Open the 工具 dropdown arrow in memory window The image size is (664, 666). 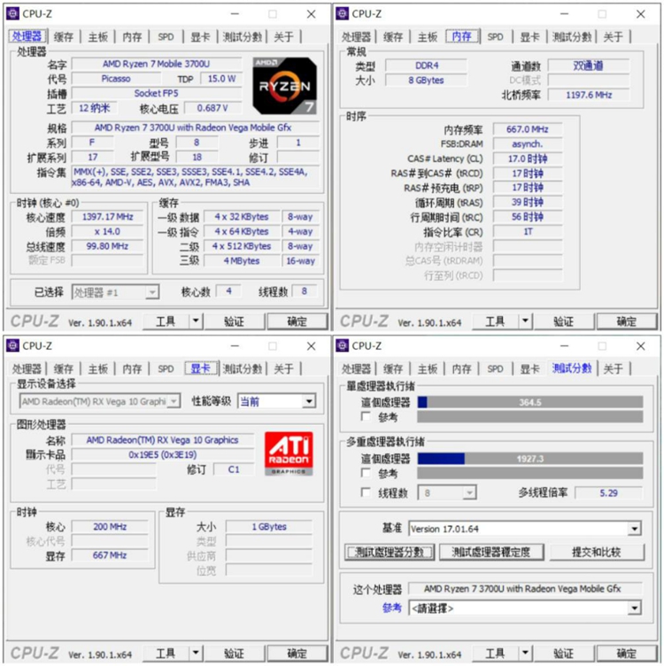[525, 321]
